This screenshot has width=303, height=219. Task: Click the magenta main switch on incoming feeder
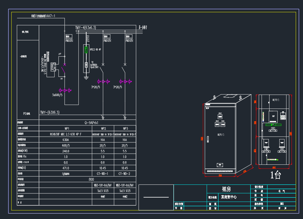coord(63,69)
